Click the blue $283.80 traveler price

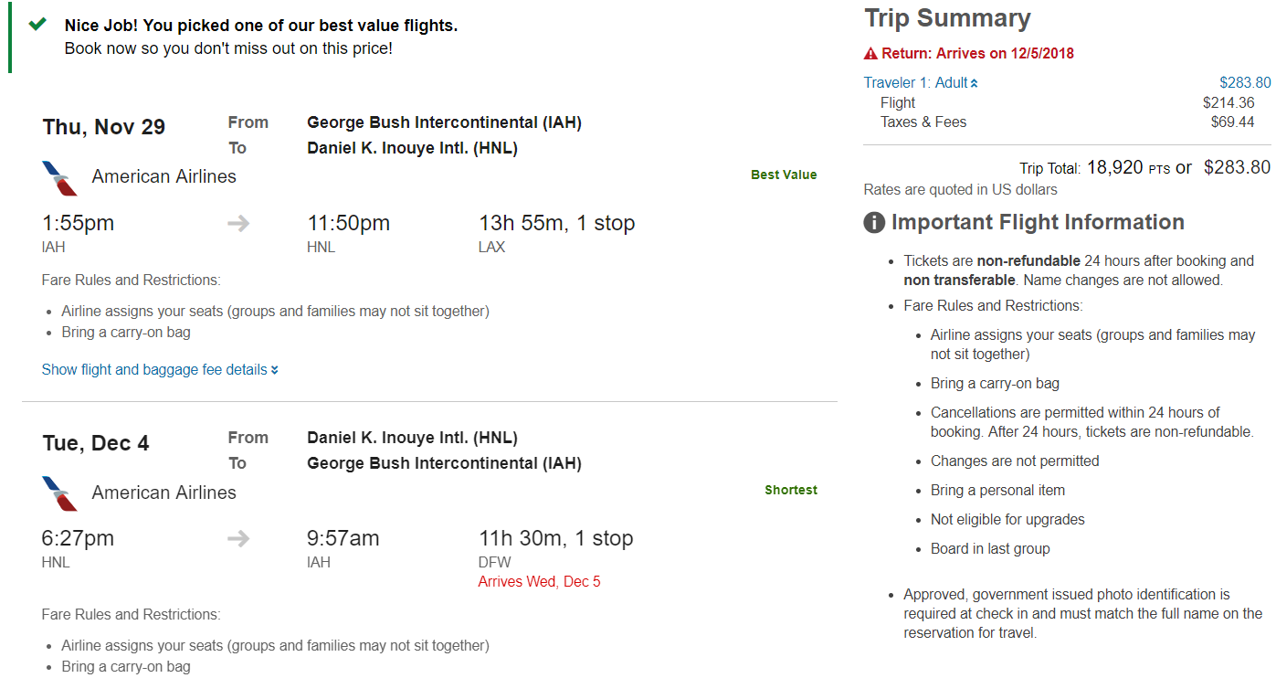pyautogui.click(x=1244, y=83)
